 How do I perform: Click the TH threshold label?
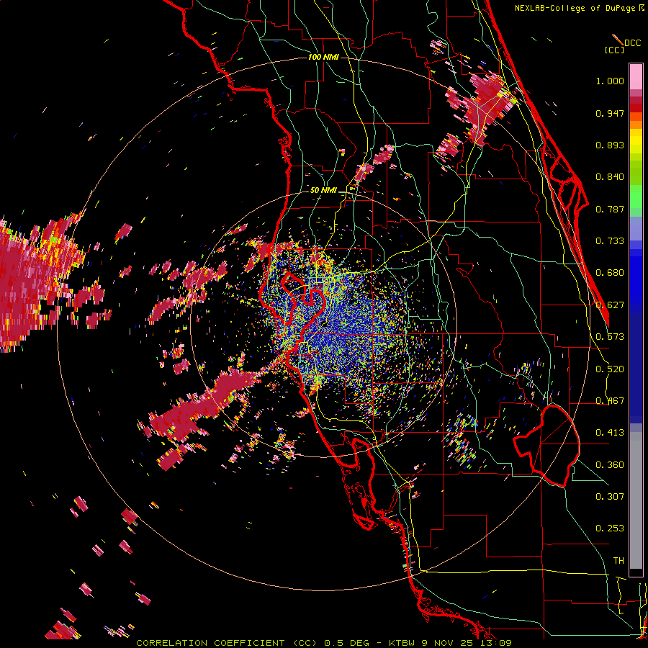pos(618,561)
